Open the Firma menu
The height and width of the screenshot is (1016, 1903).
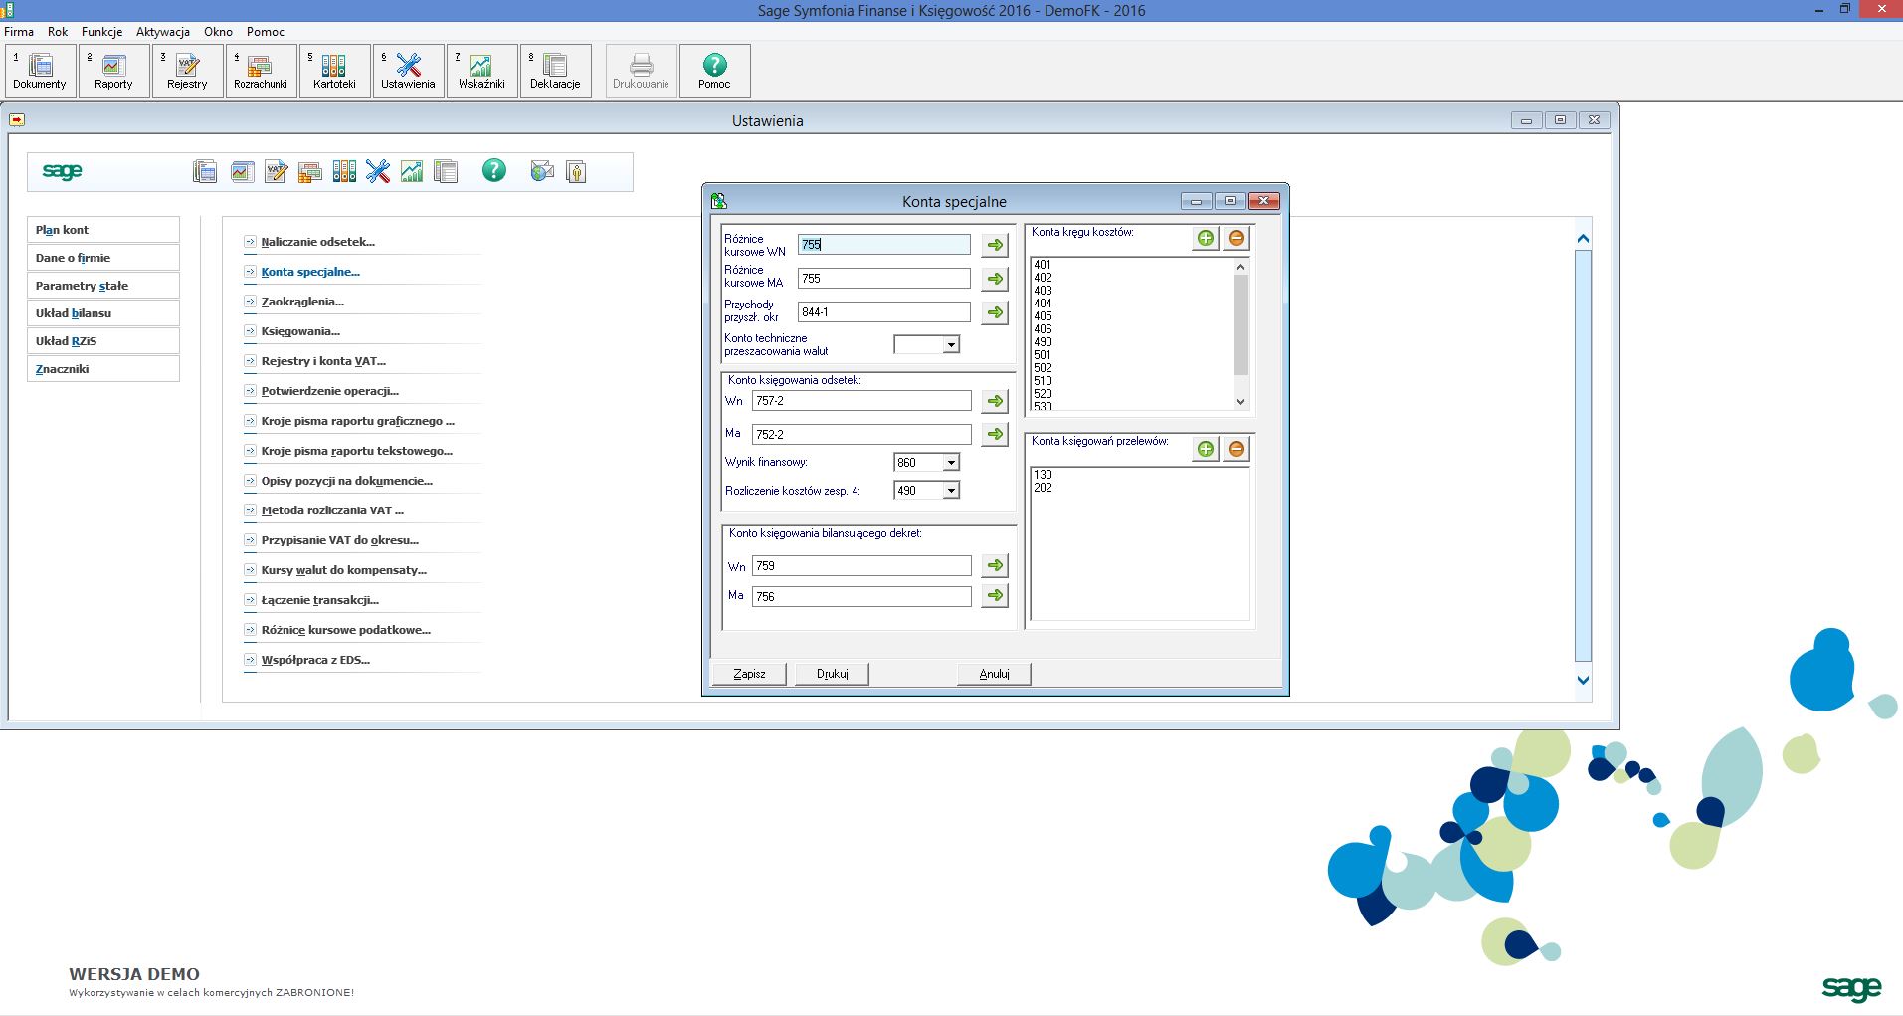pos(19,32)
